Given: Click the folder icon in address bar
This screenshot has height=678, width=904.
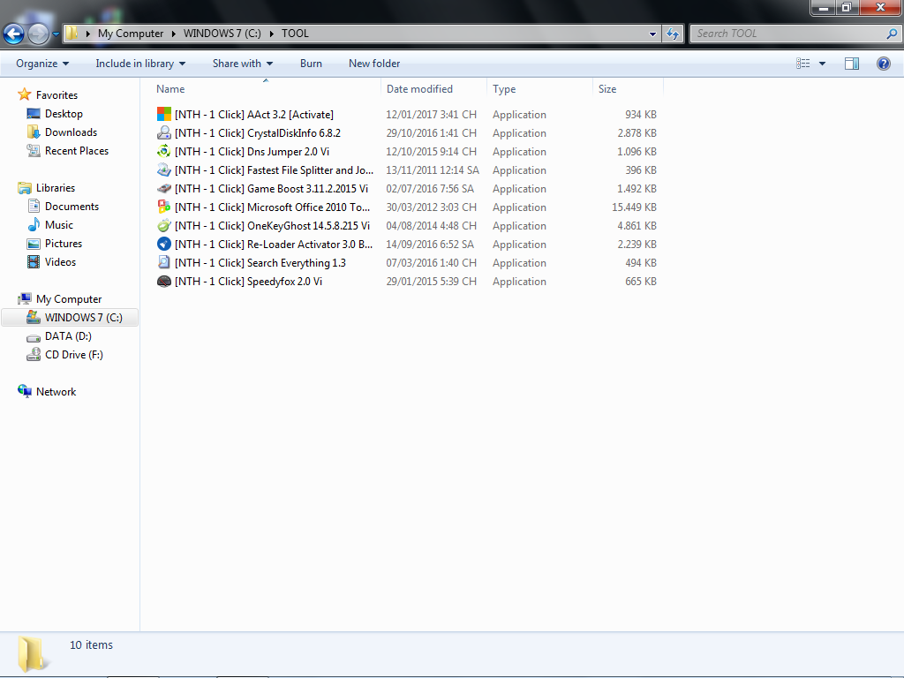Looking at the screenshot, I should 72,33.
